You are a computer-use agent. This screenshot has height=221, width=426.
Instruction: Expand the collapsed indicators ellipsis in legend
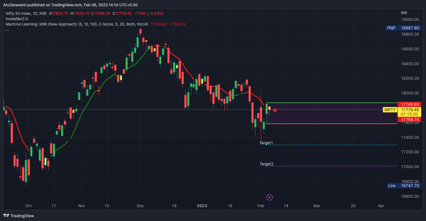7,30
